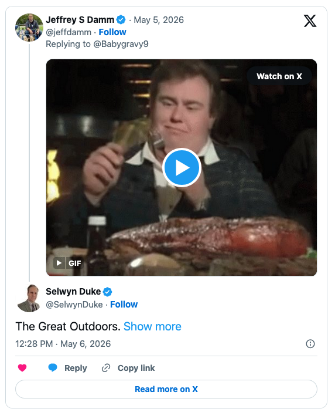Viewport: 335px width, 412px height.
Task: Click the 12:28 PM May 6 timestamp
Action: [x=63, y=344]
